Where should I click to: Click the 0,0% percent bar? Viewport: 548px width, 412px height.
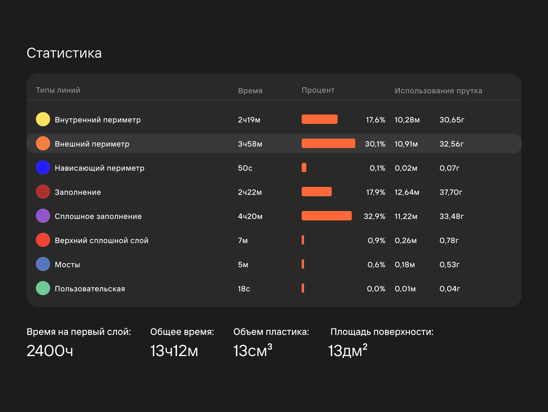pos(303,288)
